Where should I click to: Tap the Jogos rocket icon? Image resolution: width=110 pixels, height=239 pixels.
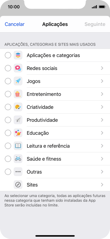(18, 81)
